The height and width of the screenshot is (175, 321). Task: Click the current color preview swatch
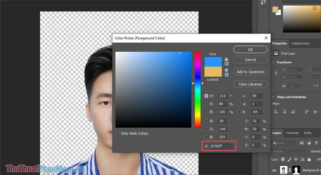(x=213, y=71)
